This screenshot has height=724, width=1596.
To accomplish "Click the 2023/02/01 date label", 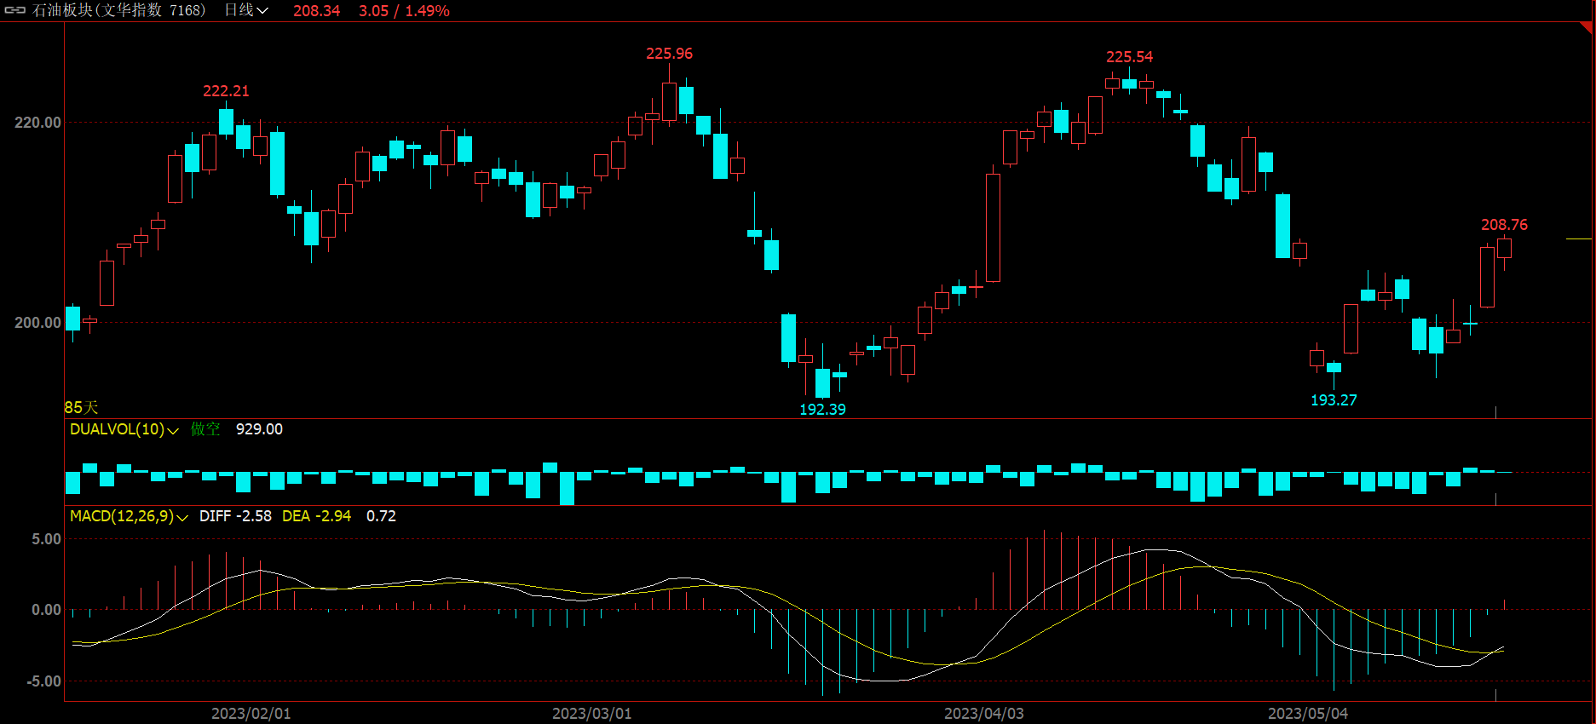I will click(x=251, y=714).
